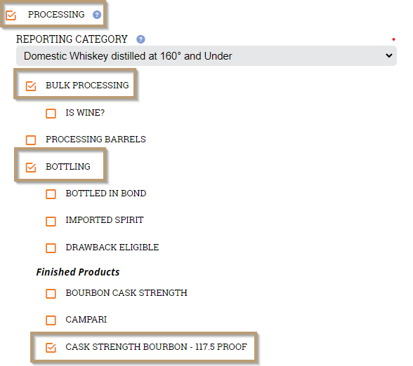Click the IMPORTED SPIRIT label
The height and width of the screenshot is (366, 413).
[105, 220]
